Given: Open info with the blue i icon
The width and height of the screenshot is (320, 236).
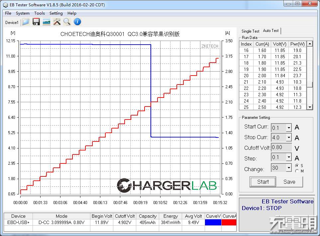Looking at the screenshot, I should pos(77,22).
